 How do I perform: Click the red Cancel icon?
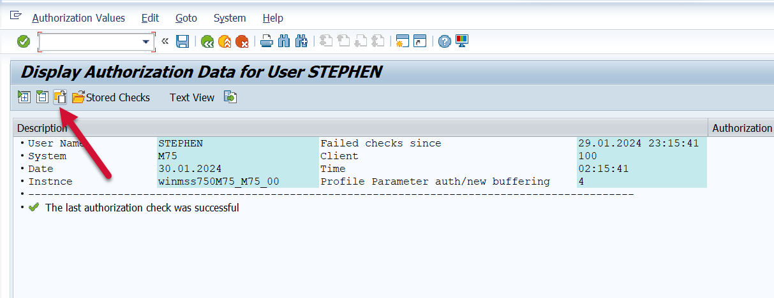(x=242, y=41)
